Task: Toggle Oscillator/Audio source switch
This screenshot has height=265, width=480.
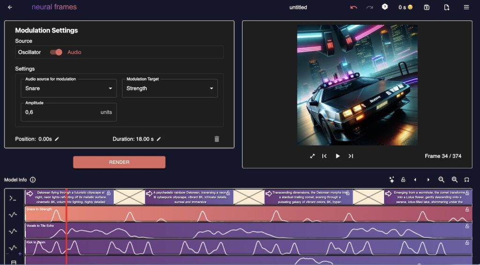Action: (56, 52)
